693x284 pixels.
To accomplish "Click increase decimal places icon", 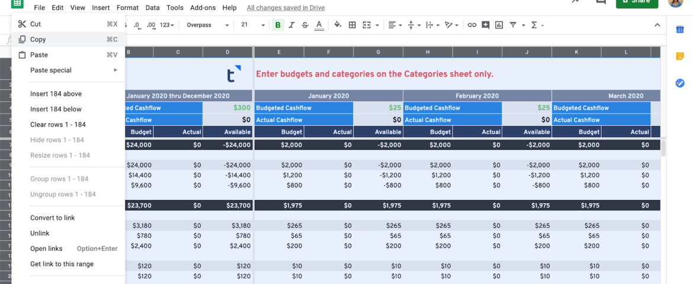I will pyautogui.click(x=151, y=25).
